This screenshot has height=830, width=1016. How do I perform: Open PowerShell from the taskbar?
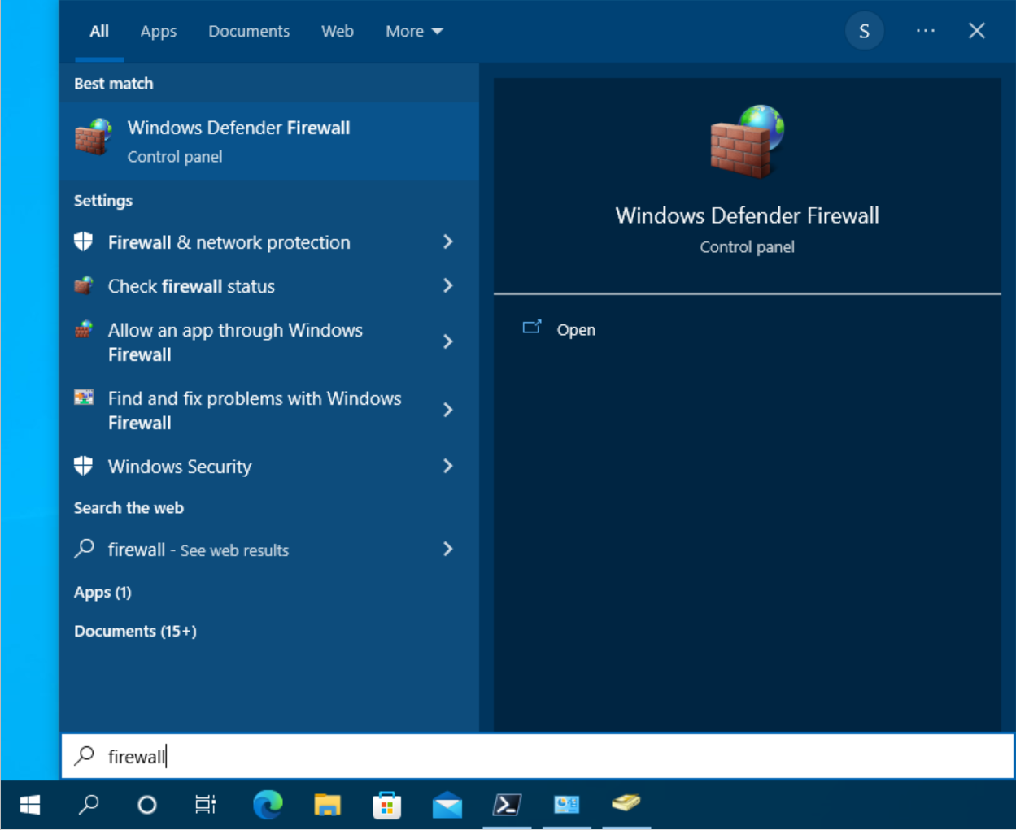tap(507, 805)
